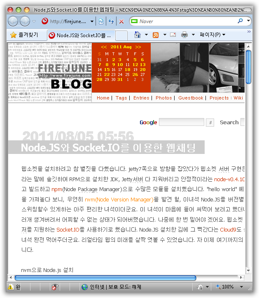The image size is (259, 298).
Task: Click the Google search input field
Action: tap(182, 122)
